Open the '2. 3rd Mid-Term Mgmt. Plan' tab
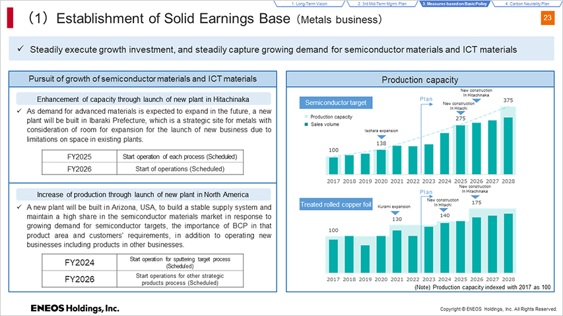Image resolution: width=563 pixels, height=316 pixels. 382,3
